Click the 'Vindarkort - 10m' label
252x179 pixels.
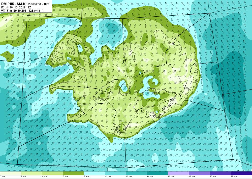tap(39, 4)
